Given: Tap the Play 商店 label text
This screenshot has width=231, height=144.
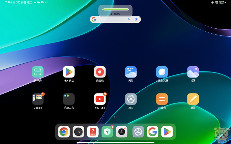Looking at the screenshot, I should pyautogui.click(x=69, y=81).
